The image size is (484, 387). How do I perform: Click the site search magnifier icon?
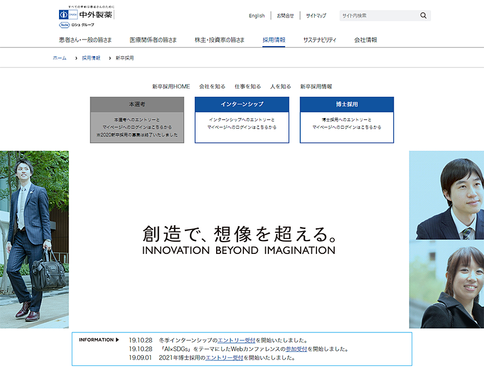coord(423,15)
